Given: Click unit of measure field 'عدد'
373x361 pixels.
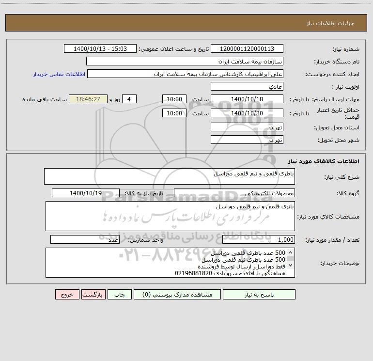Looking at the screenshot, I should click(x=85, y=240).
